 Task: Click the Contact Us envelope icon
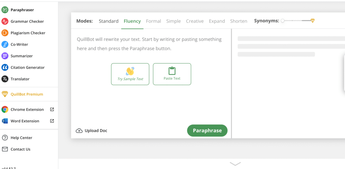pos(5,149)
